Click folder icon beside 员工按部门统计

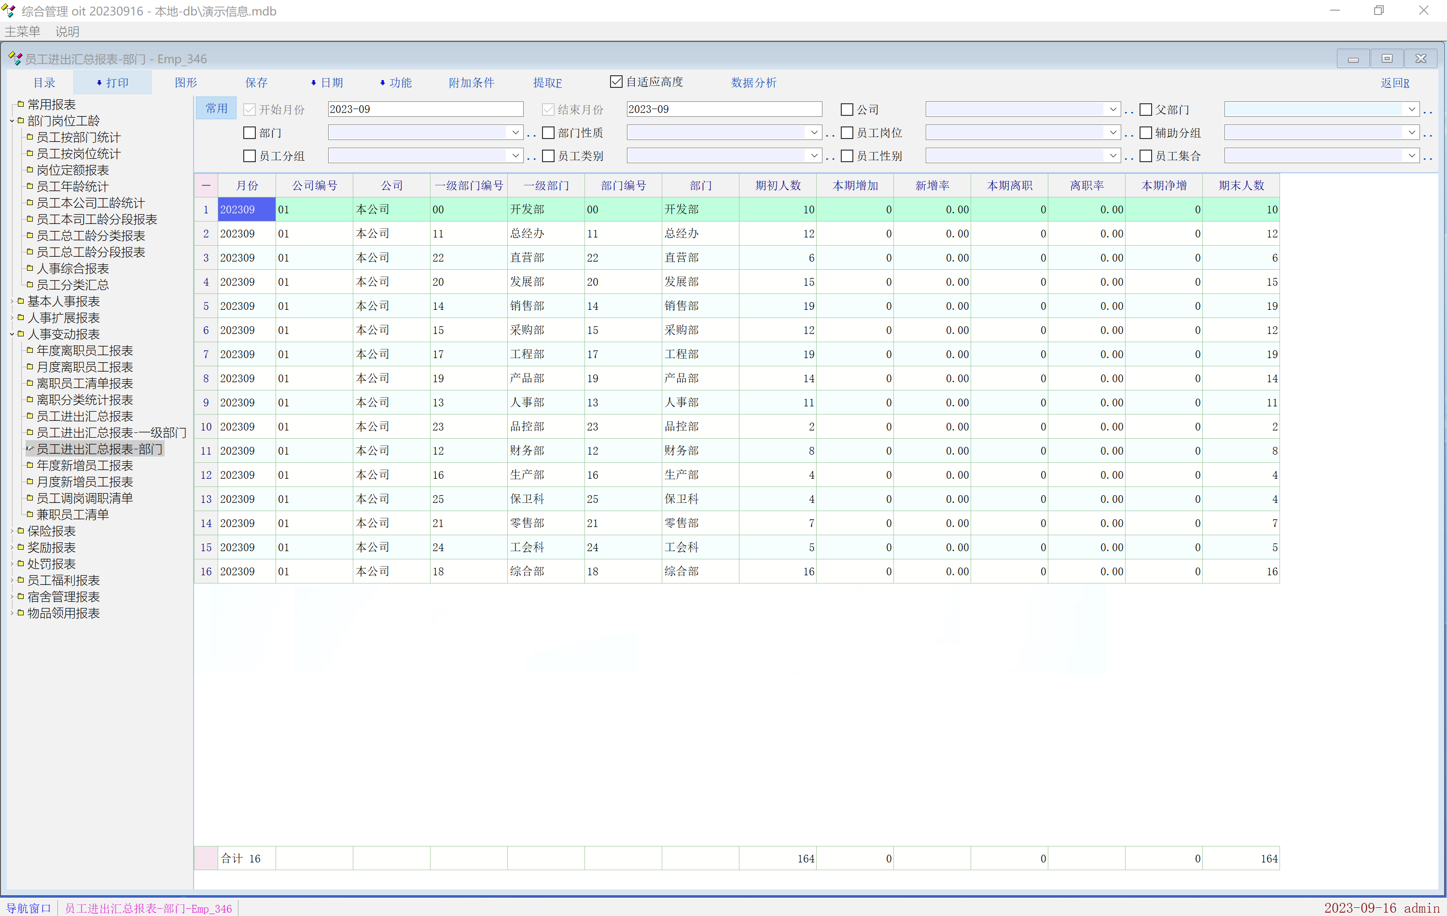[x=29, y=137]
